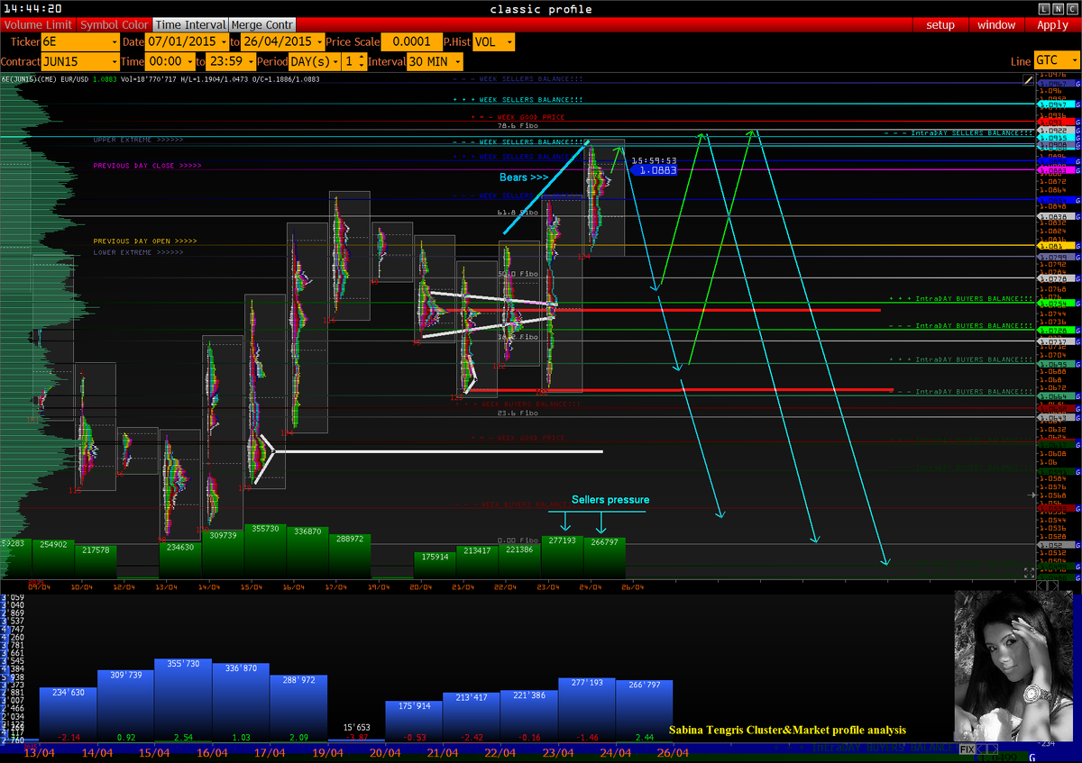The image size is (1082, 763).
Task: Select the green 1.0728 price level marker
Action: pyautogui.click(x=1054, y=330)
